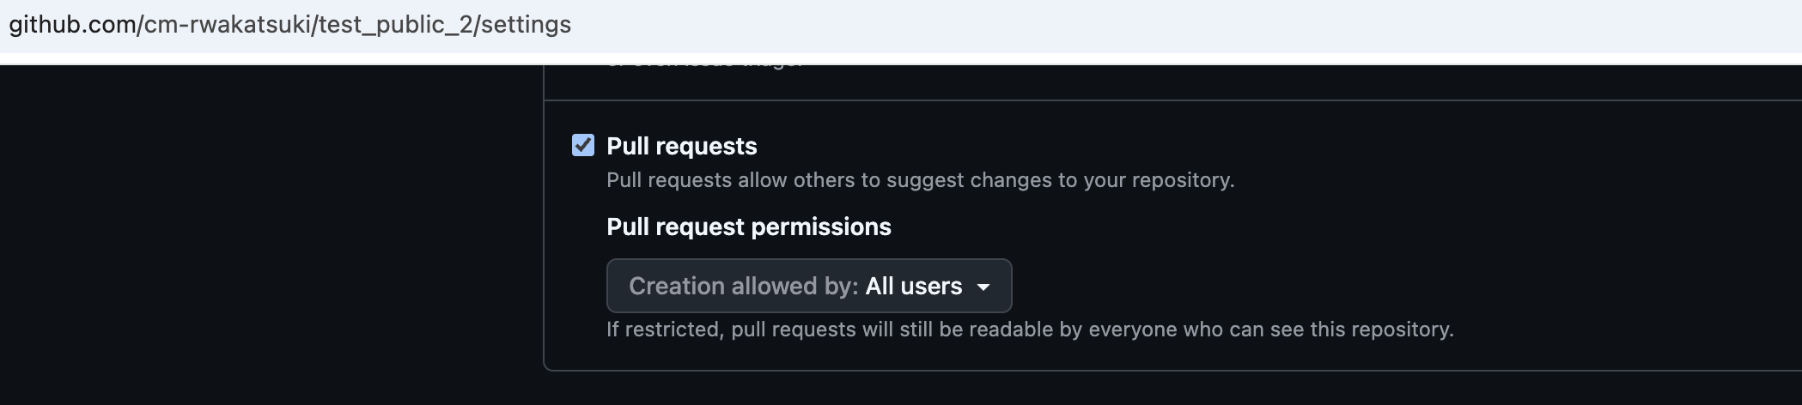Screen dimensions: 1802x405
Task: Focus the browser address bar
Action: [1031, 25]
